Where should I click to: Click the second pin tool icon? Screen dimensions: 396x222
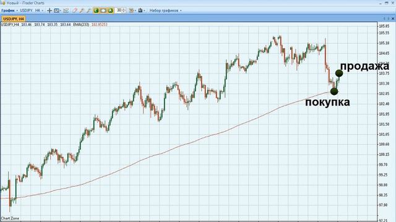pyautogui.click(x=88, y=10)
